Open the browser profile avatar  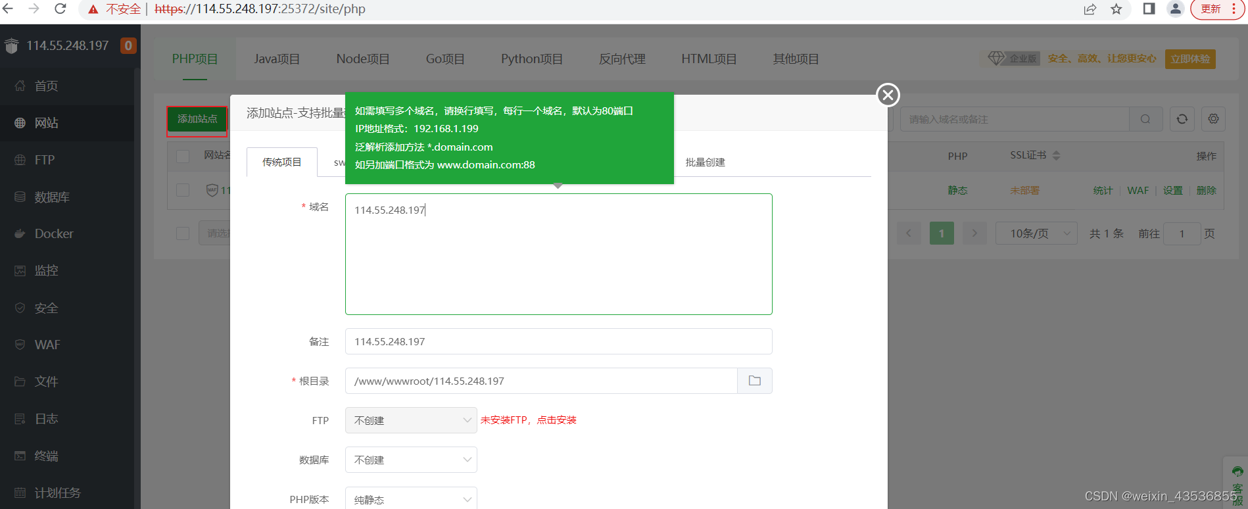click(x=1175, y=9)
